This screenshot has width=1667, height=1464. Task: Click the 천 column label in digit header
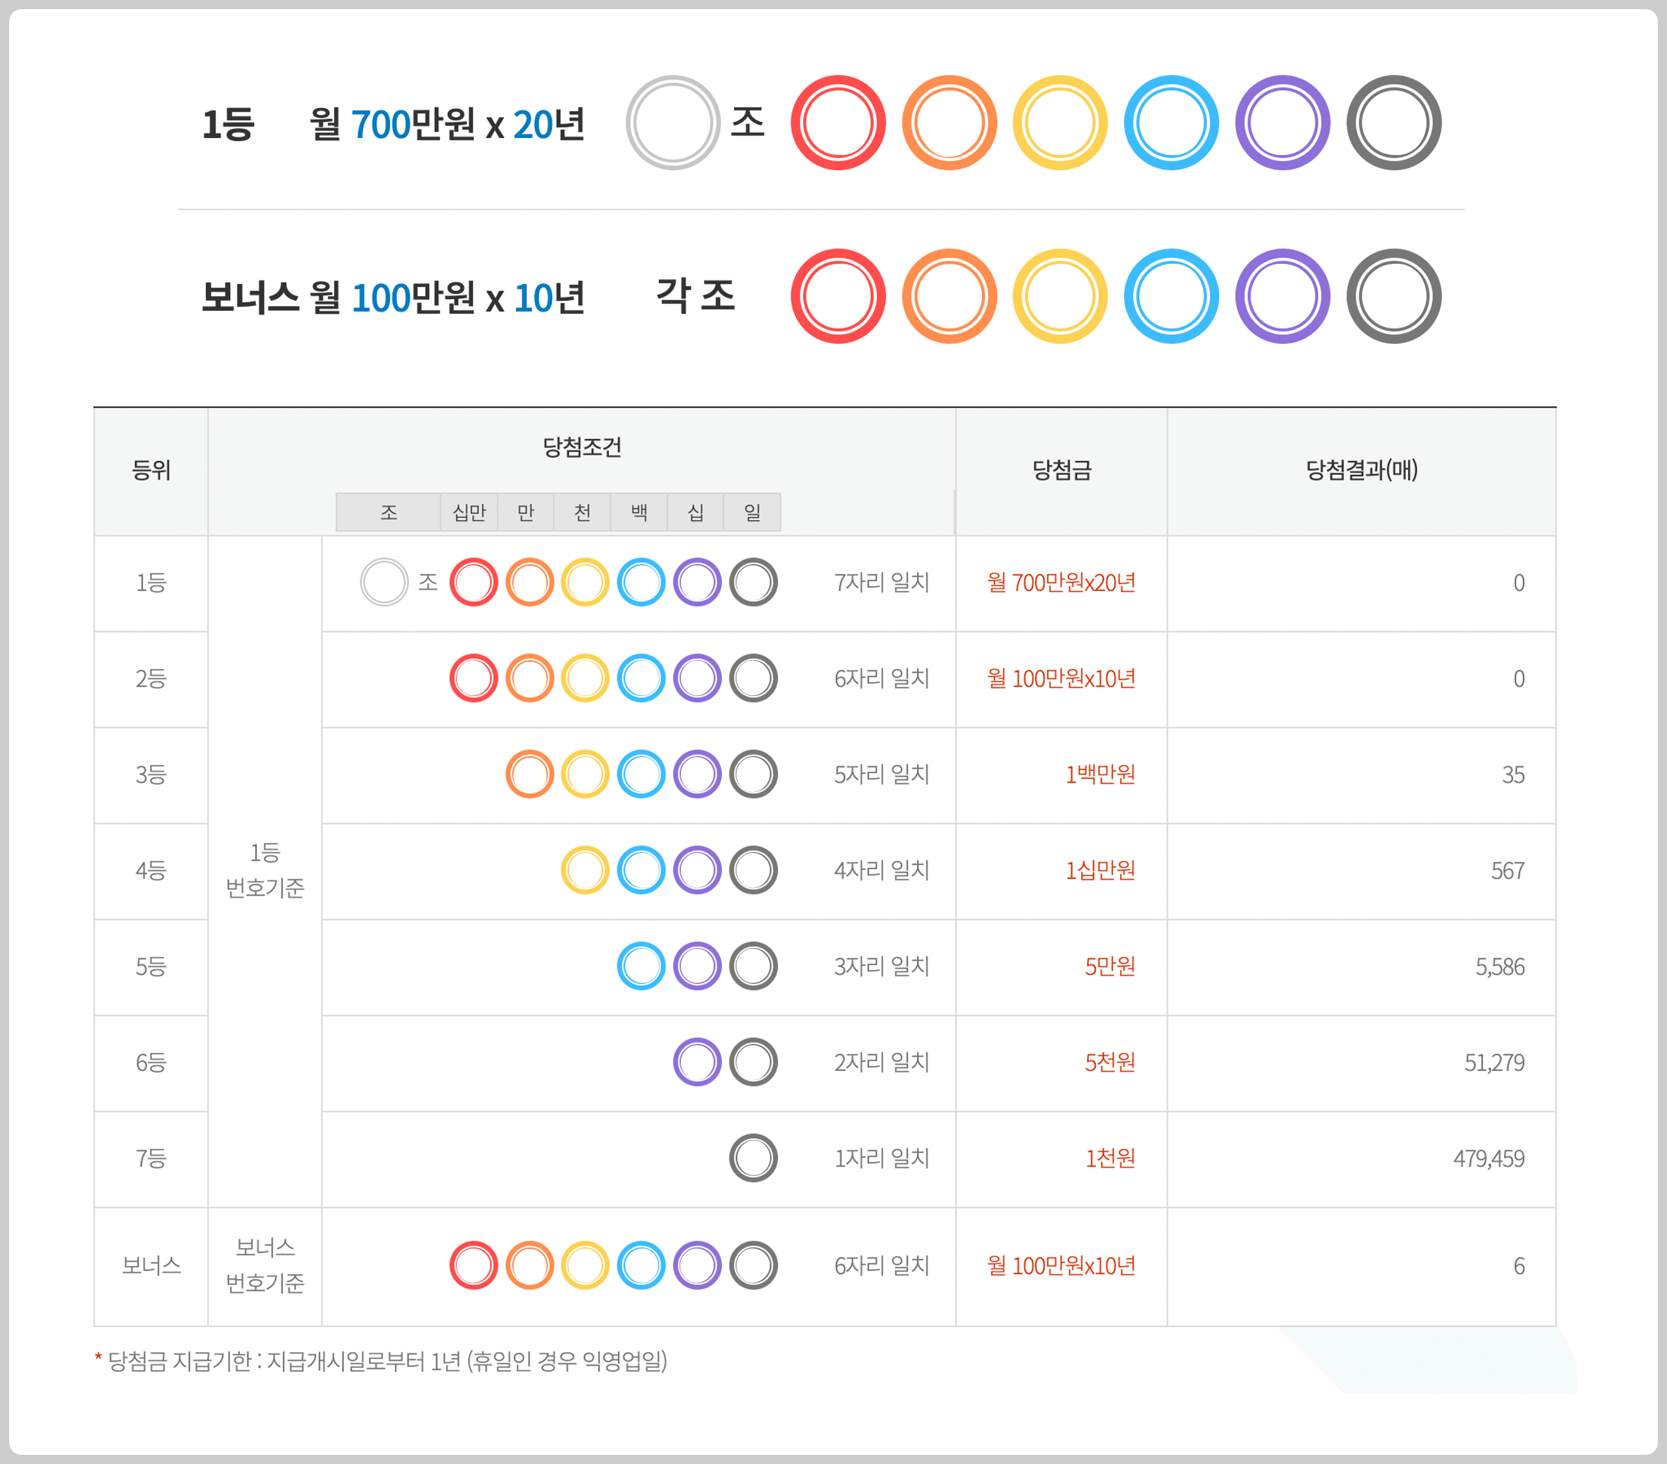pos(583,512)
